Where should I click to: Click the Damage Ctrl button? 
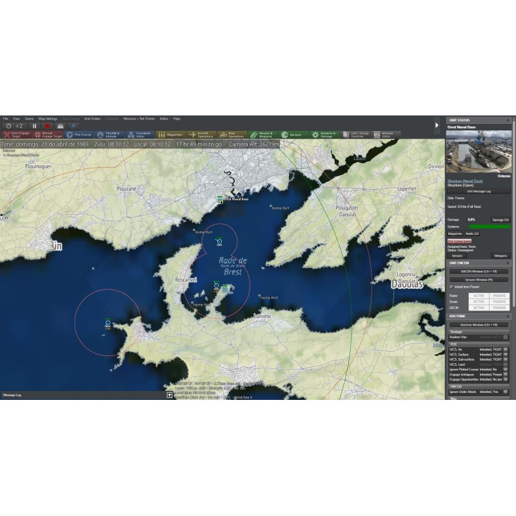pyautogui.click(x=500, y=220)
